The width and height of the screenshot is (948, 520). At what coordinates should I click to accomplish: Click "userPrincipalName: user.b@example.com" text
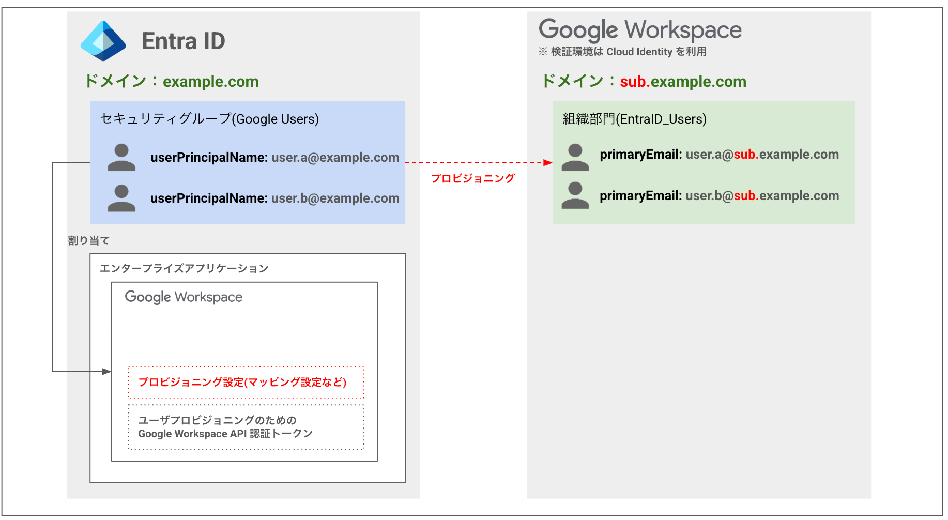pos(275,198)
